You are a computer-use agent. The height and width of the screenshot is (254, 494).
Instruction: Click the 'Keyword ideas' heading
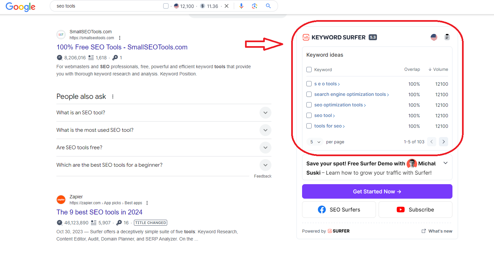(x=325, y=55)
